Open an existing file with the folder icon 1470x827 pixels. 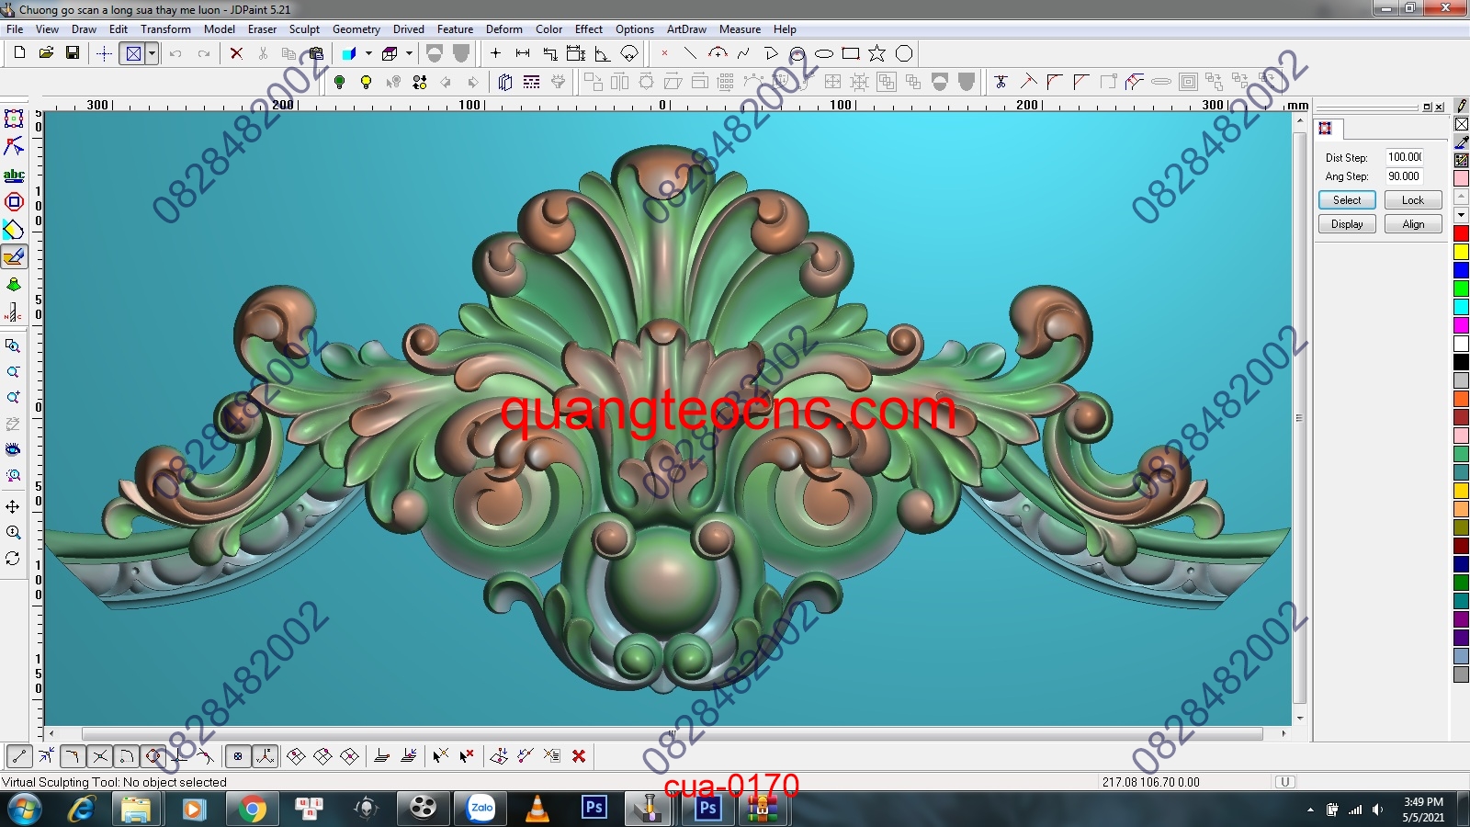pyautogui.click(x=45, y=53)
